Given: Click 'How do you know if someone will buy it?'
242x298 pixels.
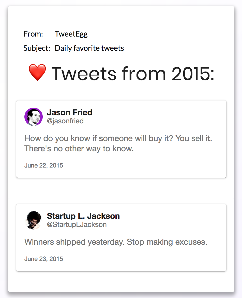Looking at the screenshot, I should pyautogui.click(x=99, y=138).
